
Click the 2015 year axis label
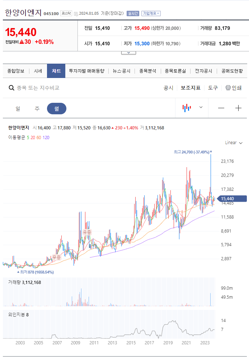click(x=131, y=343)
